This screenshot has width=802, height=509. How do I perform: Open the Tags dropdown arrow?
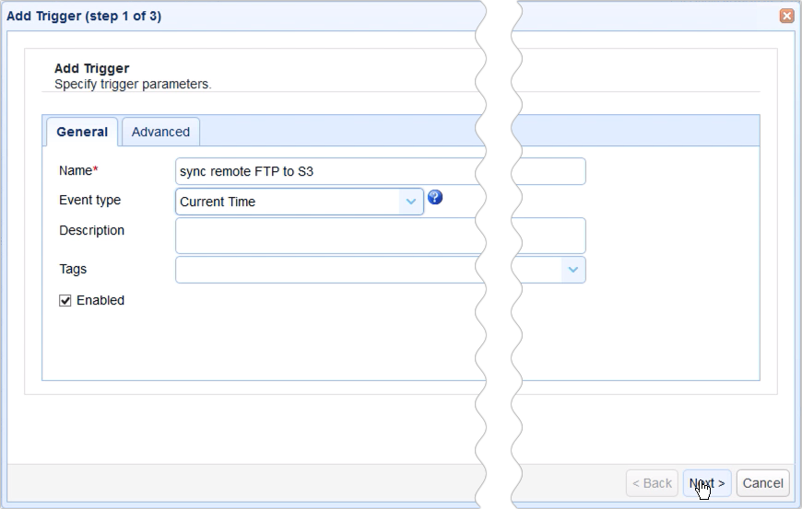(573, 270)
